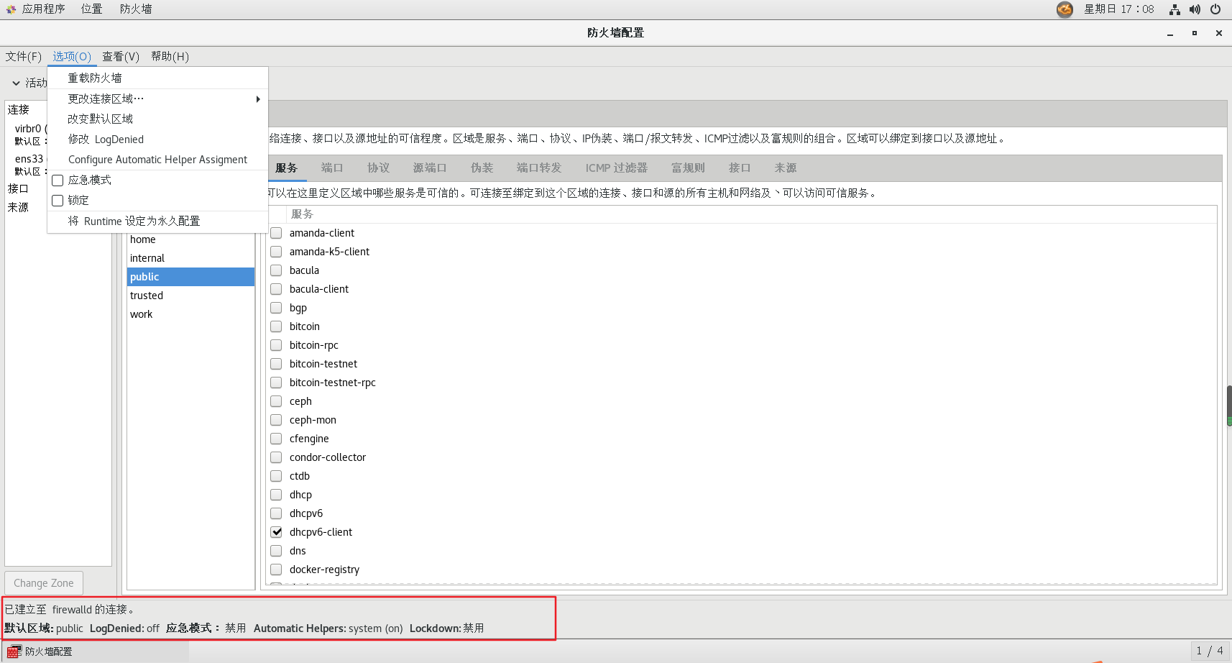Click the 来源 heading in left bindings panel
Screen dimensions: 1232x663
pyautogui.click(x=18, y=207)
